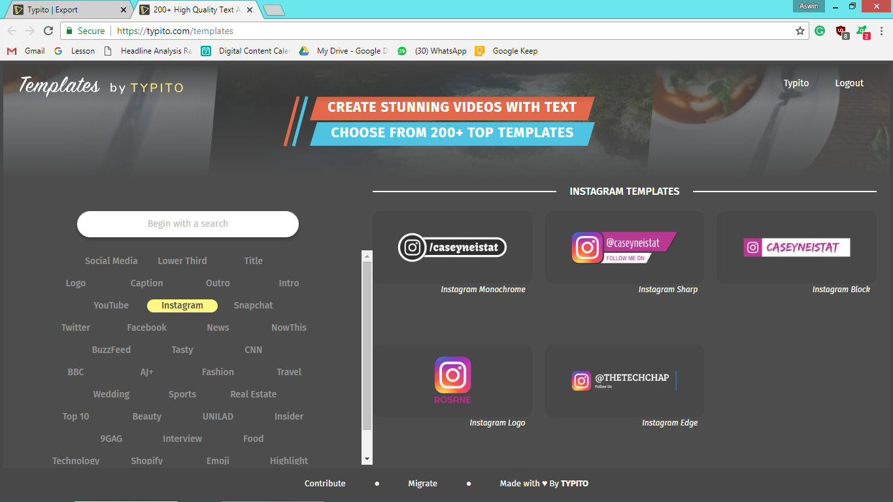Open the My Drive bookmark
This screenshot has height=502, width=893.
point(343,51)
